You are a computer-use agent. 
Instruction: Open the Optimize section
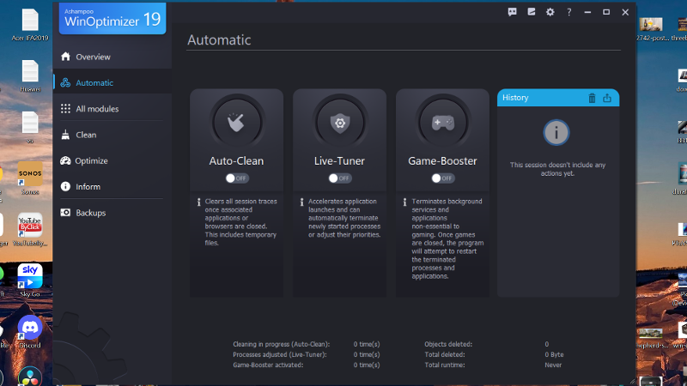point(112,160)
